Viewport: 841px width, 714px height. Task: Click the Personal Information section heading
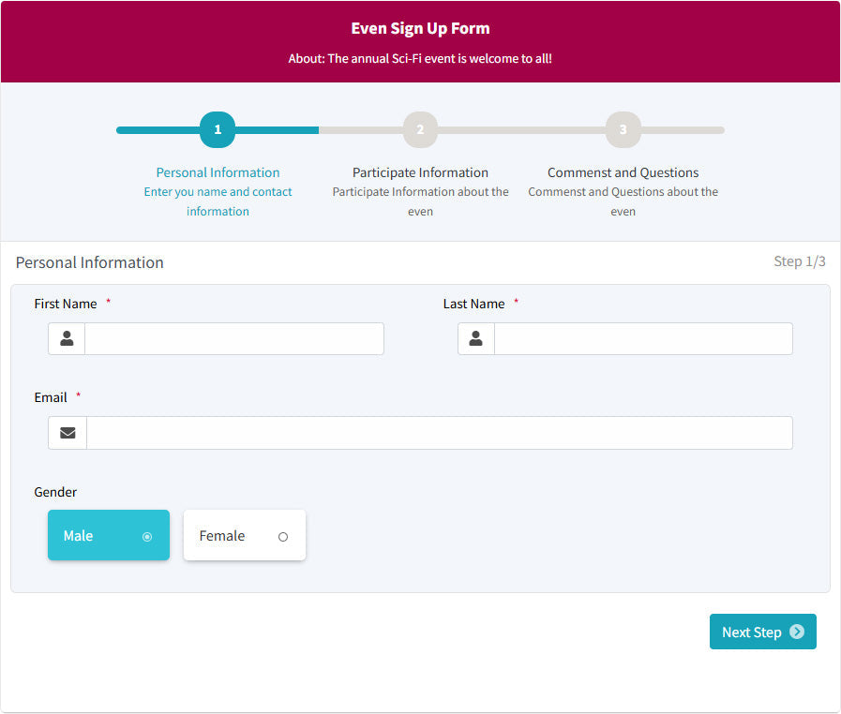coord(89,262)
